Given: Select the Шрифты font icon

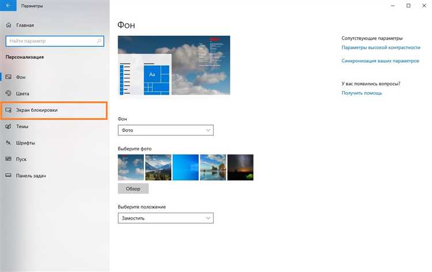Looking at the screenshot, I should (x=9, y=143).
